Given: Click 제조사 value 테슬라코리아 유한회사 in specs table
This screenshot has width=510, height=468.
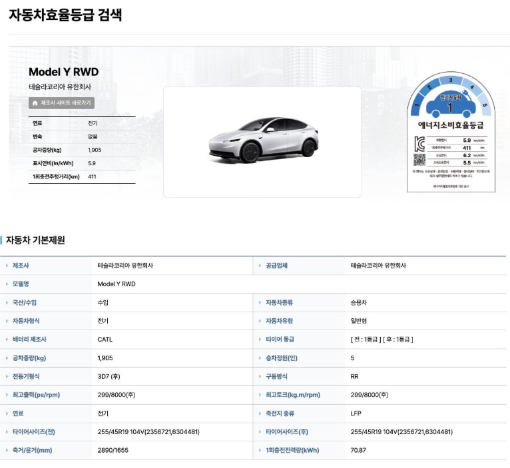Looking at the screenshot, I should pos(125,266).
